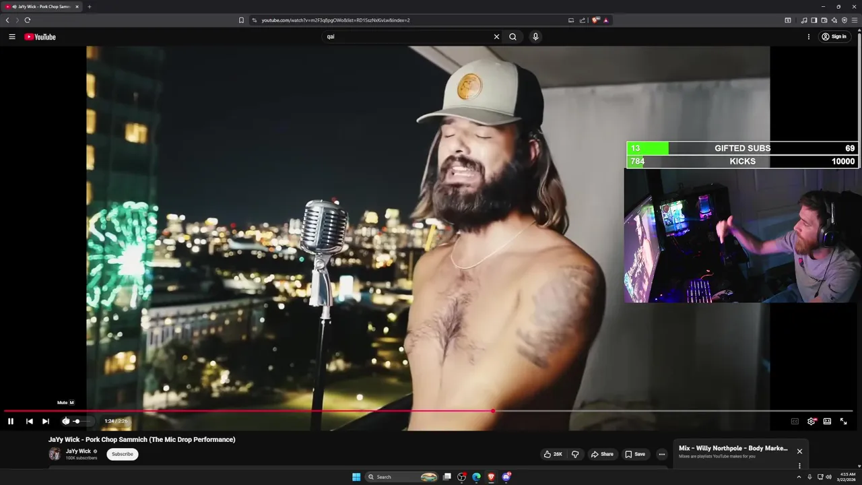Close the Mix playlist panel

(799, 451)
